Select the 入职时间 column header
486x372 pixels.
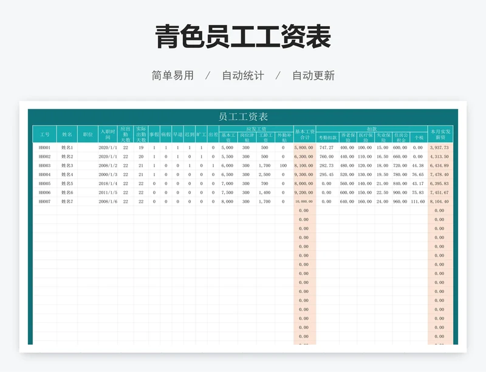(x=108, y=134)
